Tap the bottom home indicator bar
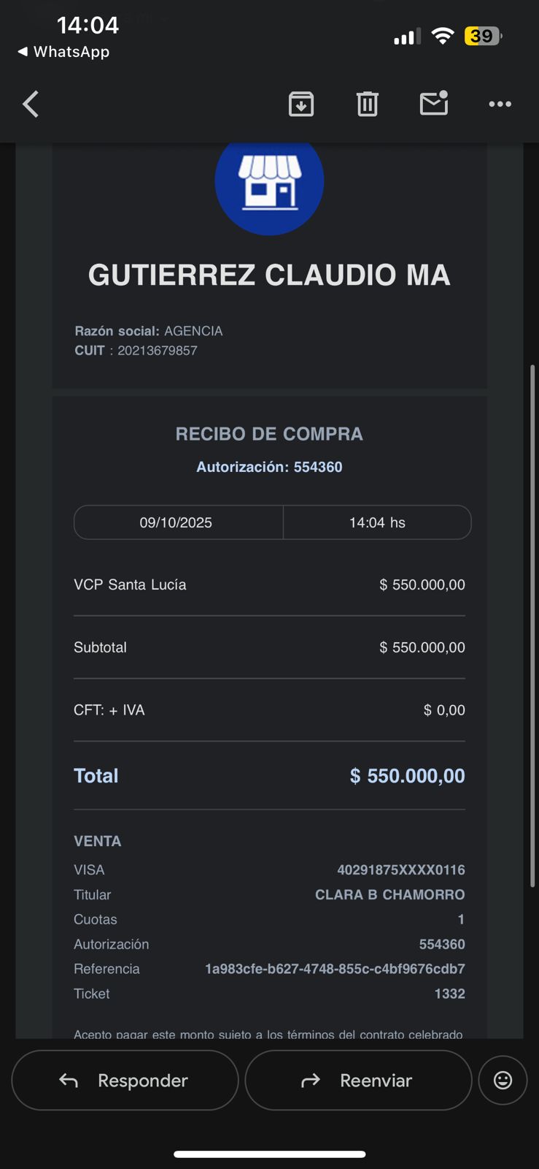The height and width of the screenshot is (1169, 539). [269, 1154]
